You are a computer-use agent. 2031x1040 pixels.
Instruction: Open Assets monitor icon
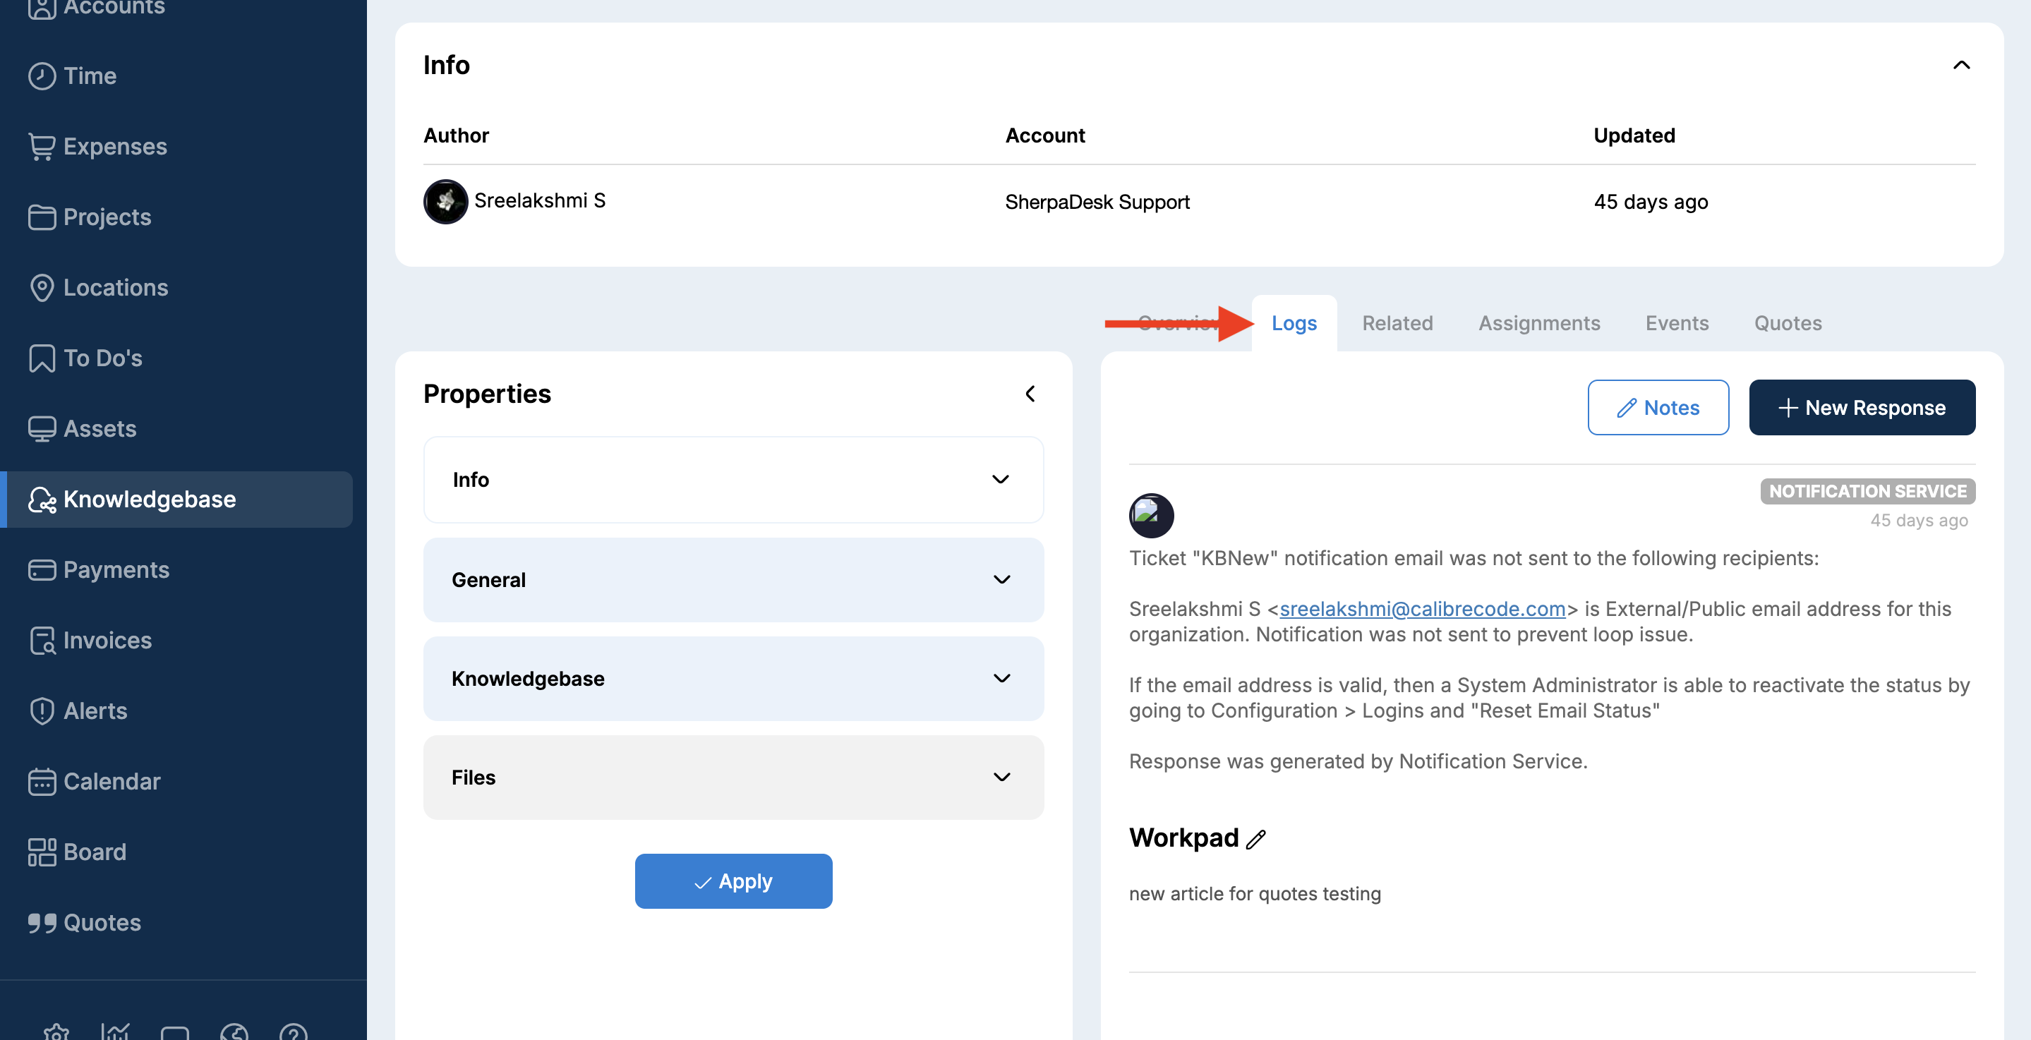tap(41, 429)
